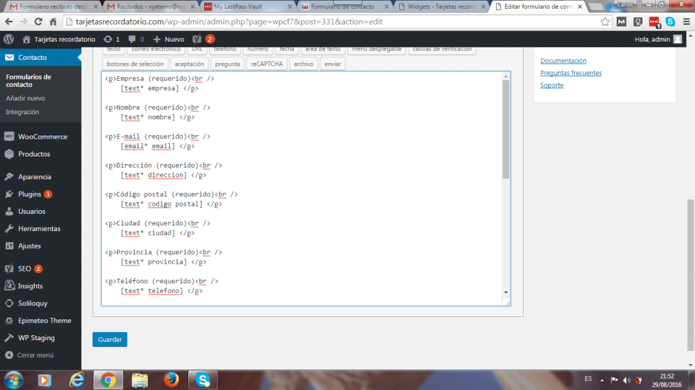Switch to Chrome in the taskbar
The width and height of the screenshot is (695, 390).
(108, 380)
